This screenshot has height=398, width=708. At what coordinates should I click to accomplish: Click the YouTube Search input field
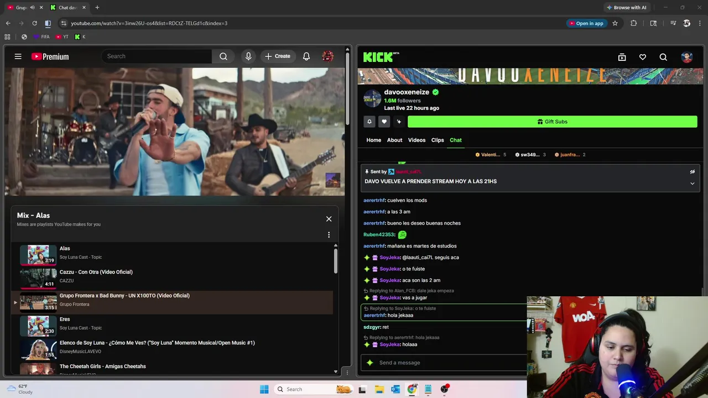click(157, 56)
